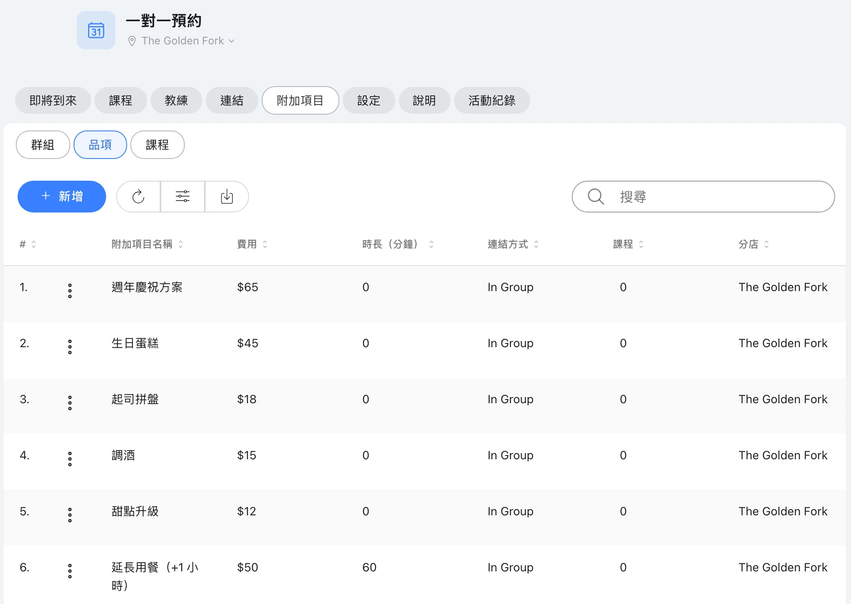Sort by 分店 column

(754, 244)
